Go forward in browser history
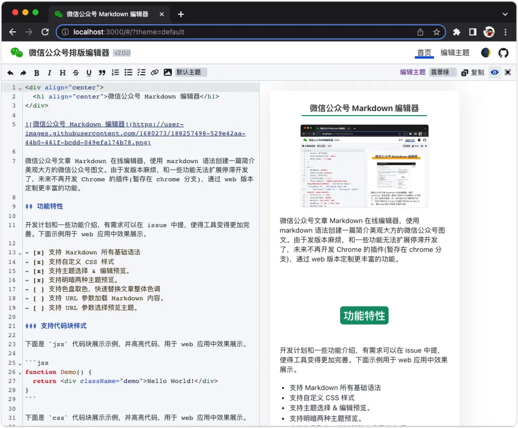Viewport: 518px width, 428px height. [29, 32]
